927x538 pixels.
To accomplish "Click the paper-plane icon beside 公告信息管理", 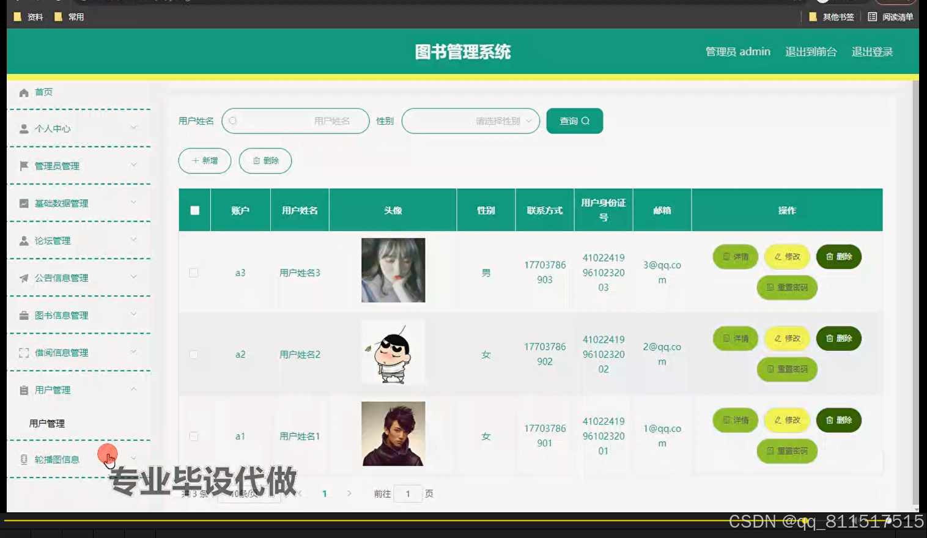I will (x=23, y=278).
